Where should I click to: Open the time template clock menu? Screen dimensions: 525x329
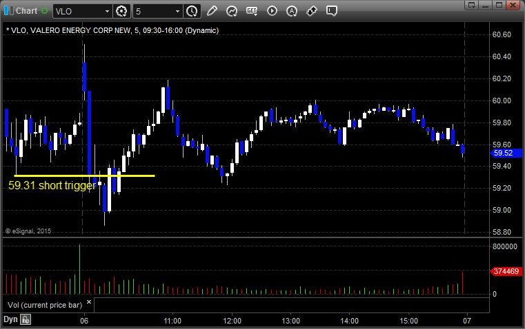click(192, 11)
